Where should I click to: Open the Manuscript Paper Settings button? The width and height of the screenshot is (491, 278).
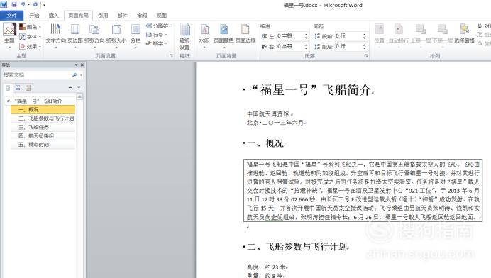click(184, 36)
